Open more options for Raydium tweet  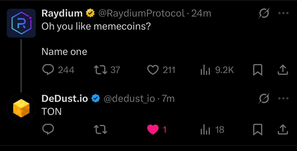pos(283,13)
